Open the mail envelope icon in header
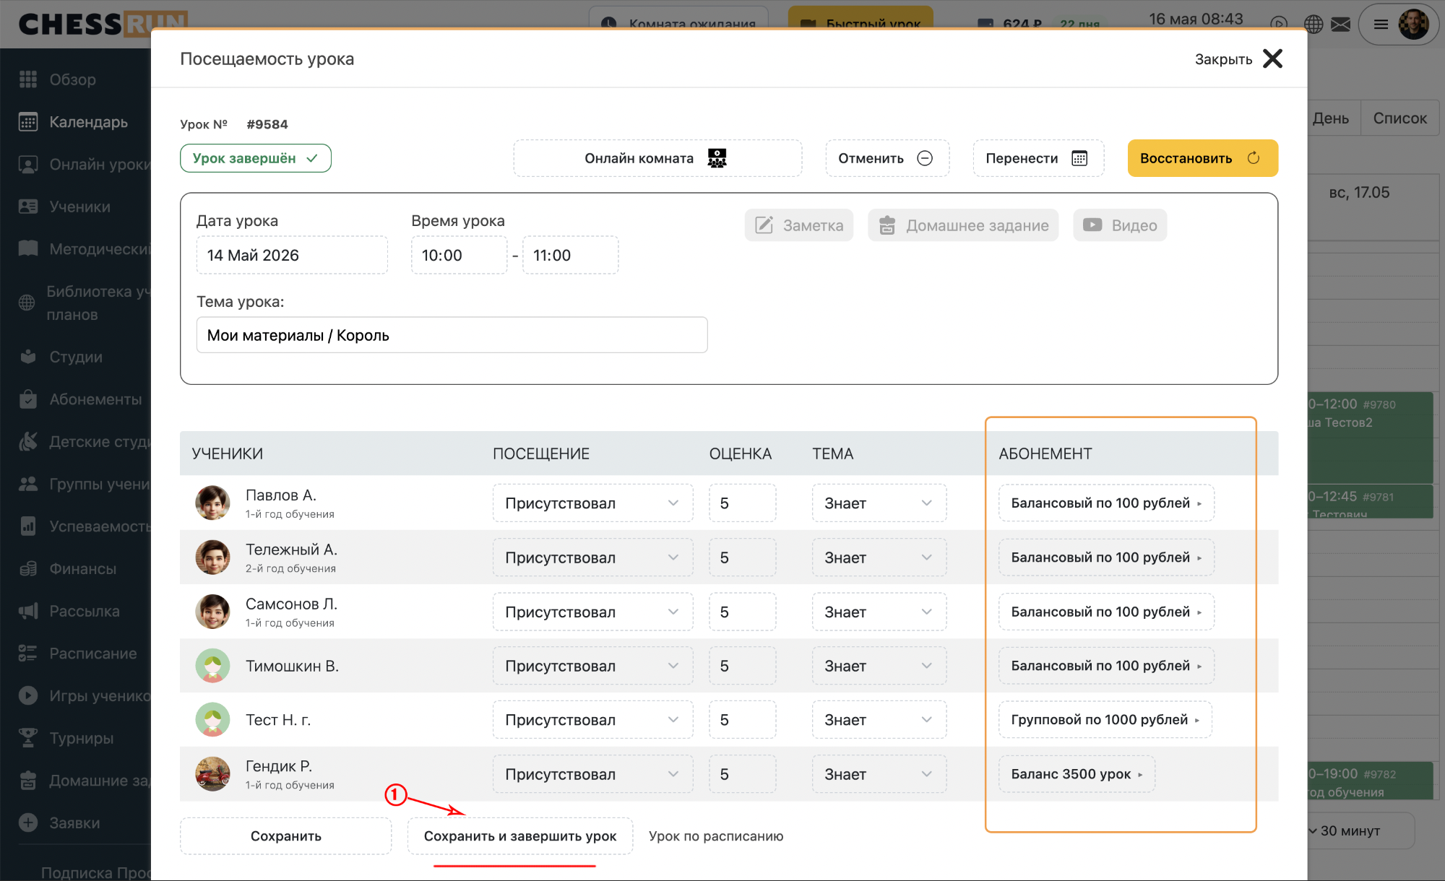The height and width of the screenshot is (881, 1445). point(1341,25)
